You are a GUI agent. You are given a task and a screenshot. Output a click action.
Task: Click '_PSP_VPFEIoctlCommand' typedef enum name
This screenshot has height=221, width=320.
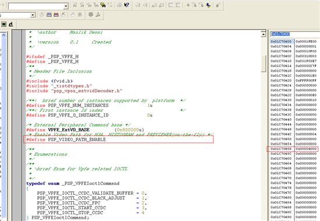91,183
